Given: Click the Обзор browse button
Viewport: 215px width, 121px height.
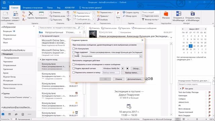Looking at the screenshot, I should point(136,69).
